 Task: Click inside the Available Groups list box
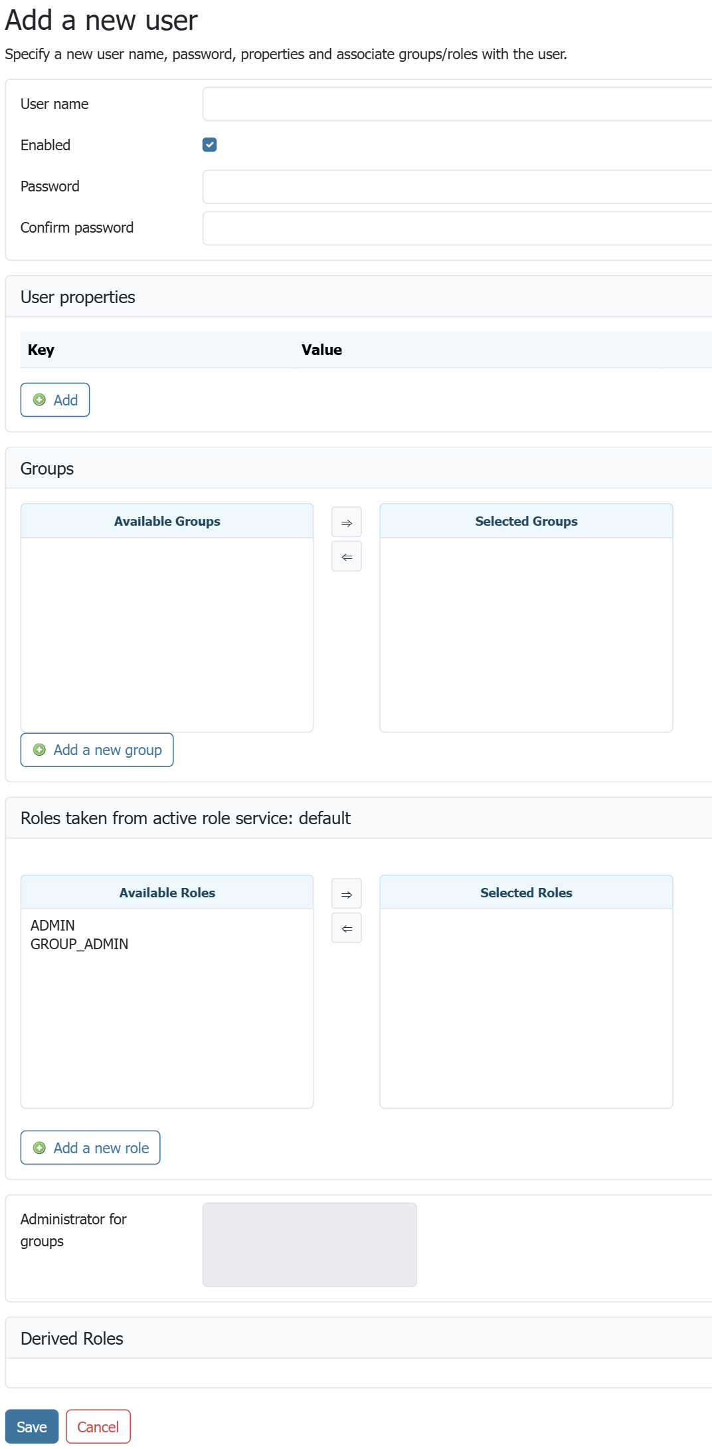(167, 634)
